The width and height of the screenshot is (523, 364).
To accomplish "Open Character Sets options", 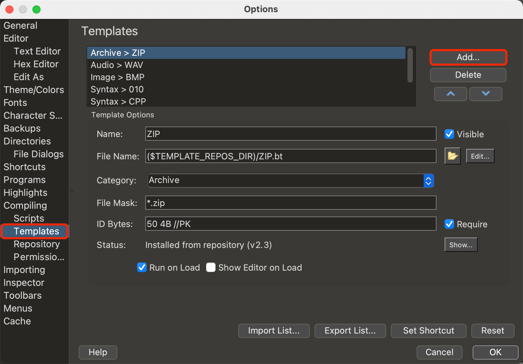I will pyautogui.click(x=33, y=115).
